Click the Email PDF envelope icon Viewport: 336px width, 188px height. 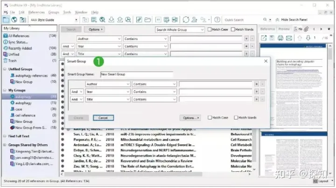click(289, 38)
